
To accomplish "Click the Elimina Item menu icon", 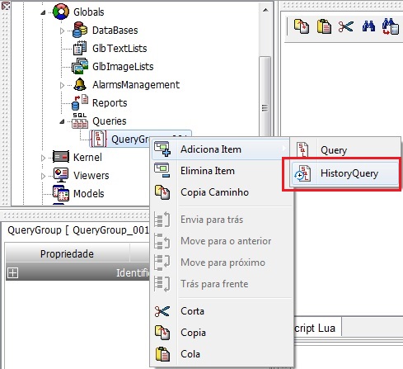I will pyautogui.click(x=162, y=170).
